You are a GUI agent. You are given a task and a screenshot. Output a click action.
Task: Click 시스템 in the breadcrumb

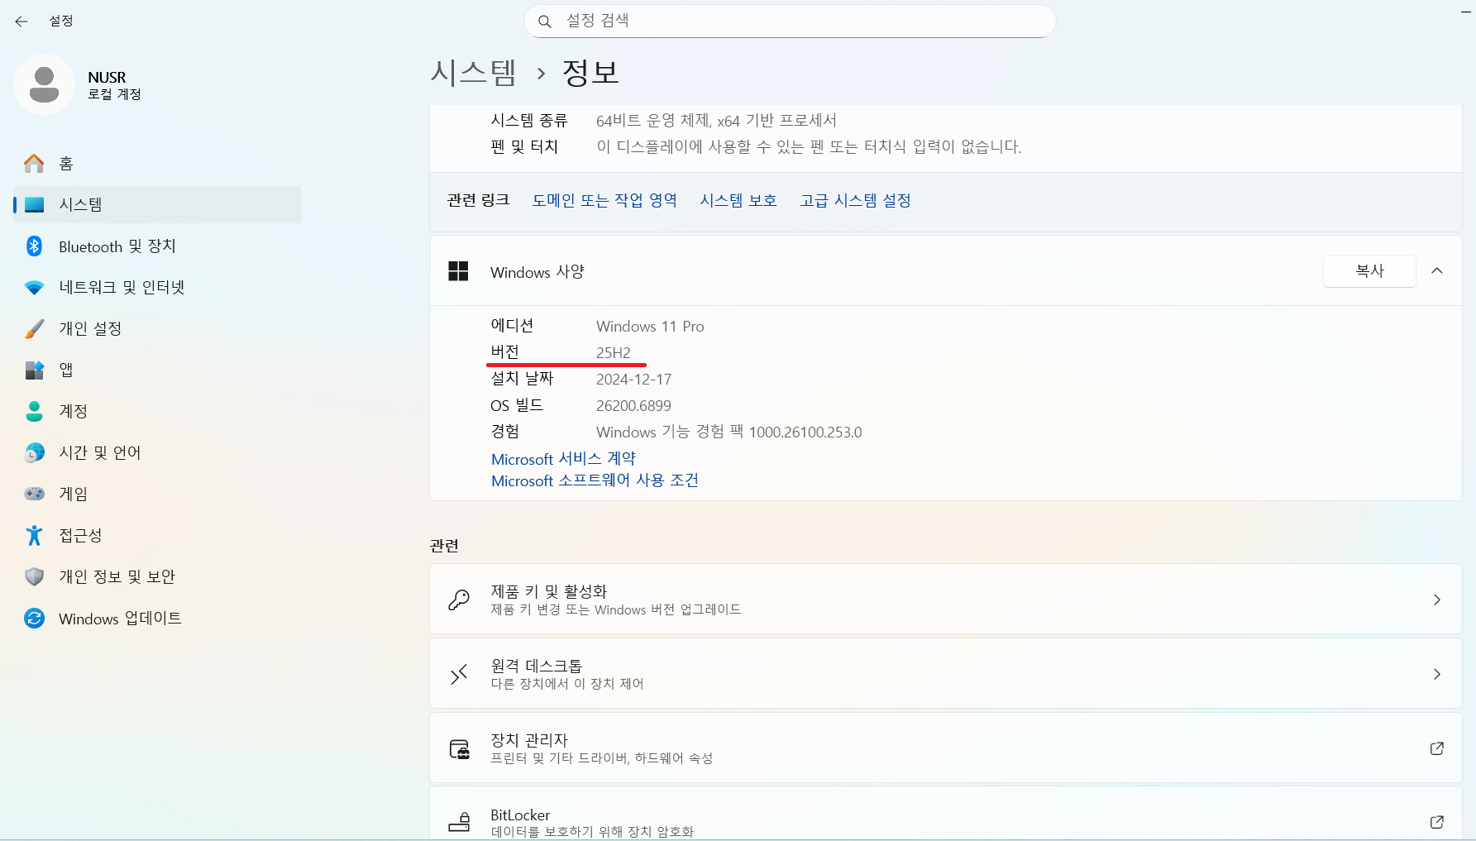(473, 73)
